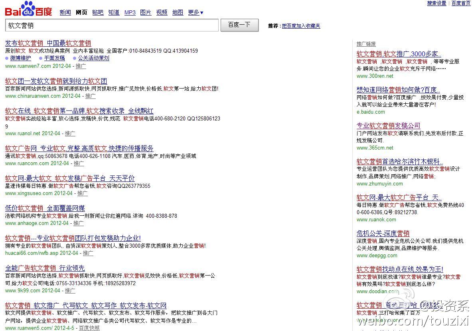Click the 推广链接 sidebar heading
The width and height of the screenshot is (472, 331).
click(x=366, y=44)
